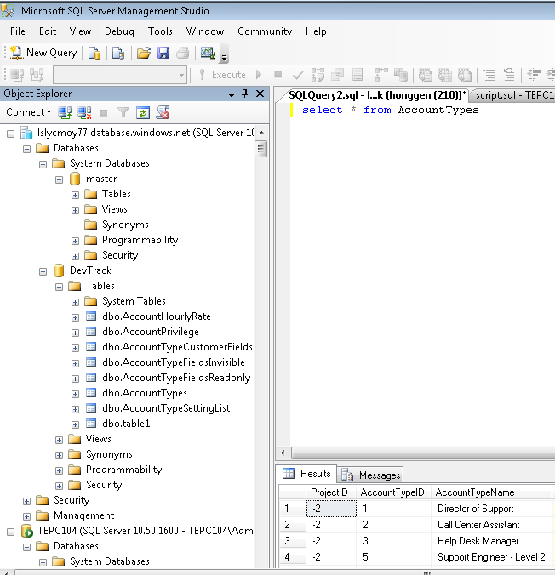Image resolution: width=555 pixels, height=575 pixels.
Task: Open the Connect dropdown in Object Explorer
Action: click(28, 112)
